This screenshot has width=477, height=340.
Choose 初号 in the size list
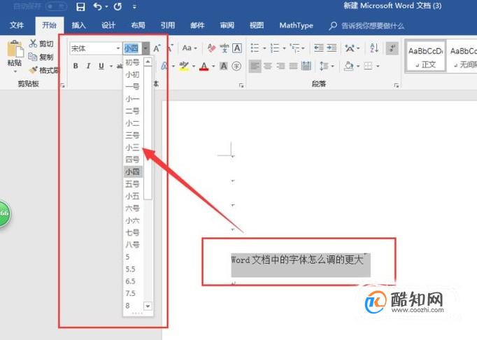tap(132, 62)
